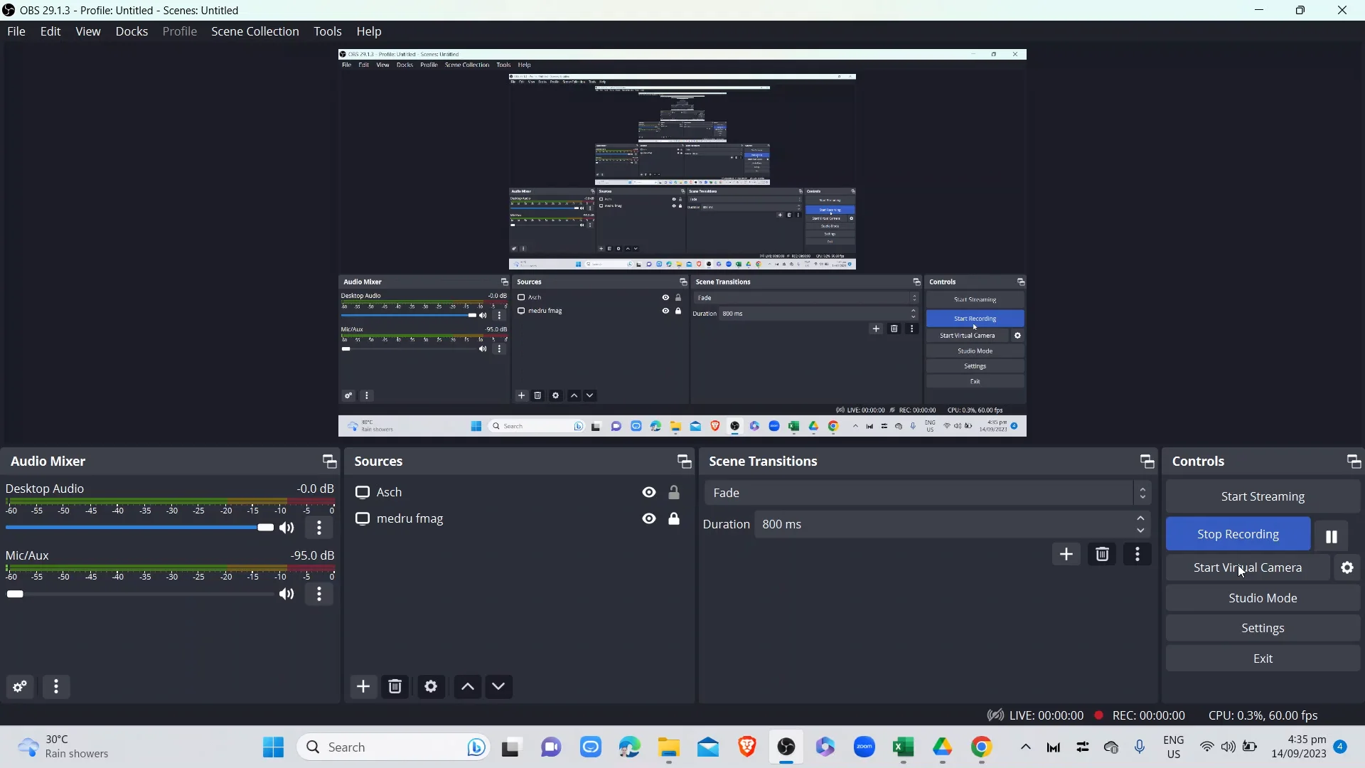Open the Audio Mixer settings gear

click(18, 686)
